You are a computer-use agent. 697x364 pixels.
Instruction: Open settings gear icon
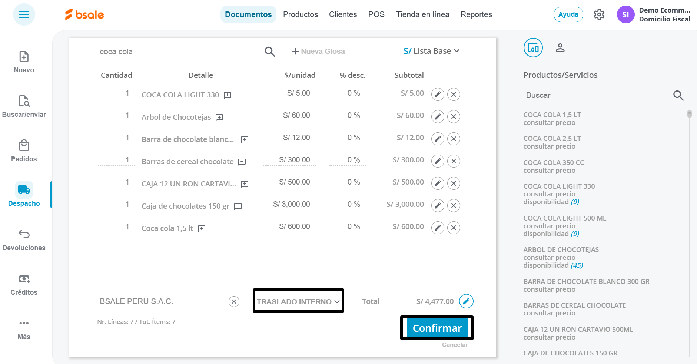coord(599,14)
